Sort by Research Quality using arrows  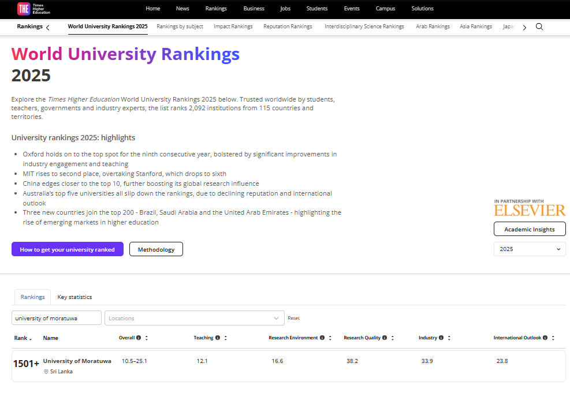click(393, 338)
